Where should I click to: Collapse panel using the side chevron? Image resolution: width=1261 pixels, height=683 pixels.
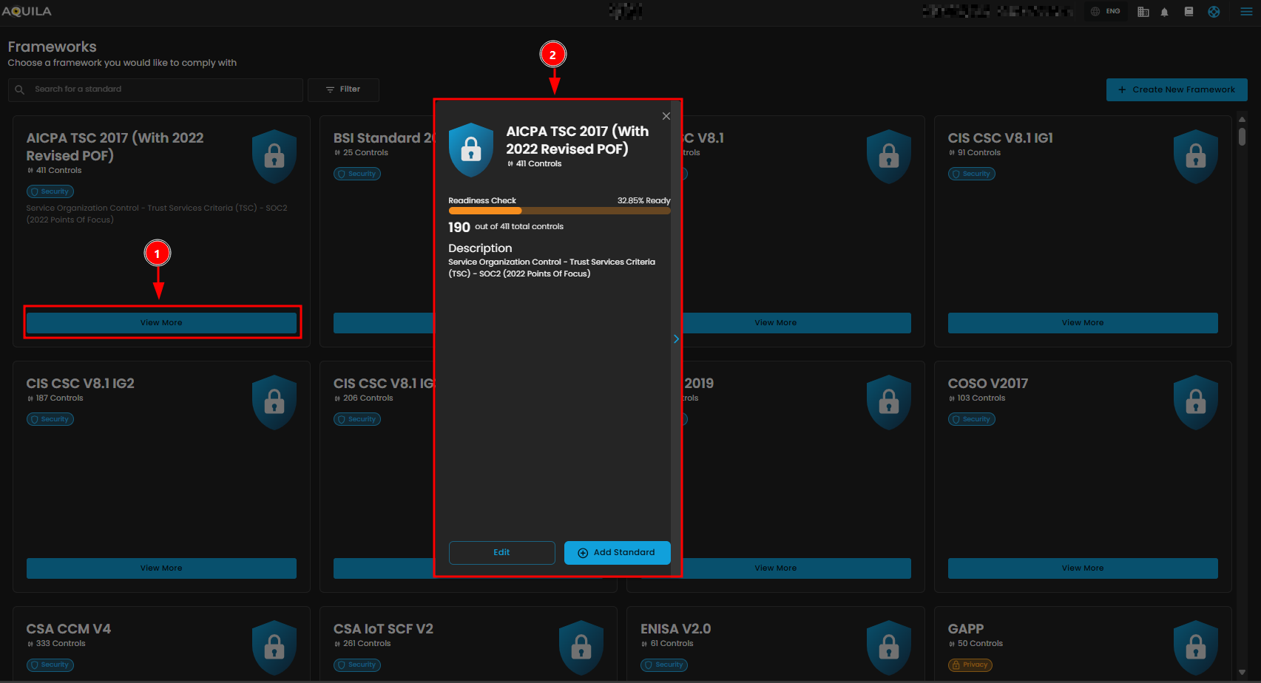(x=676, y=339)
